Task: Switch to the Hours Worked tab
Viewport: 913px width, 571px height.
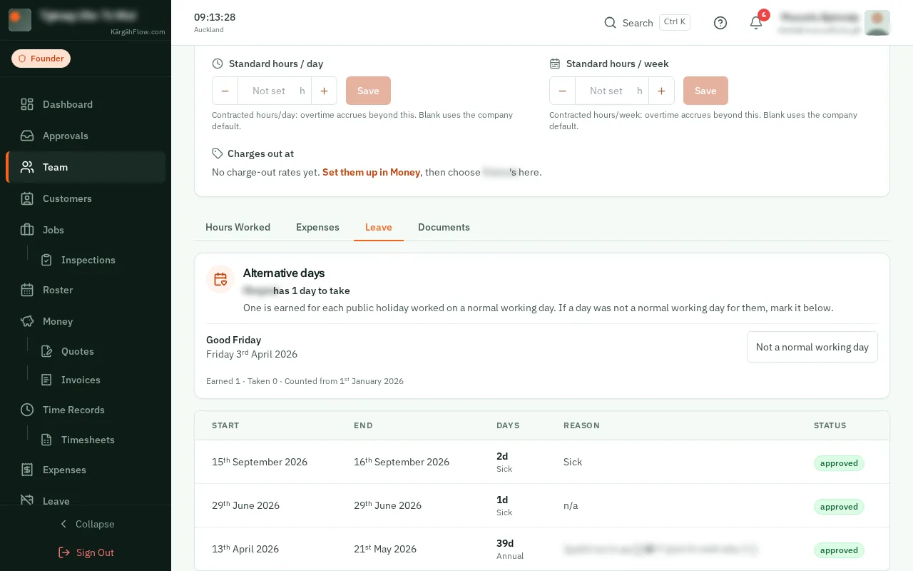Action: pyautogui.click(x=238, y=227)
